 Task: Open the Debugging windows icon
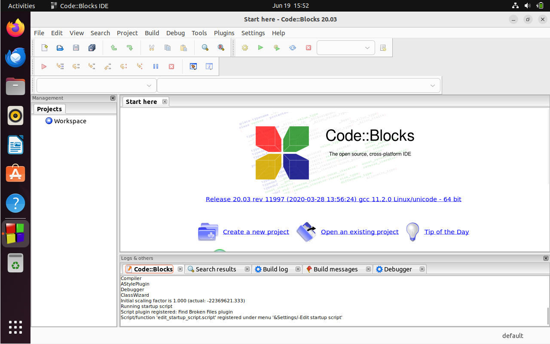pos(193,67)
